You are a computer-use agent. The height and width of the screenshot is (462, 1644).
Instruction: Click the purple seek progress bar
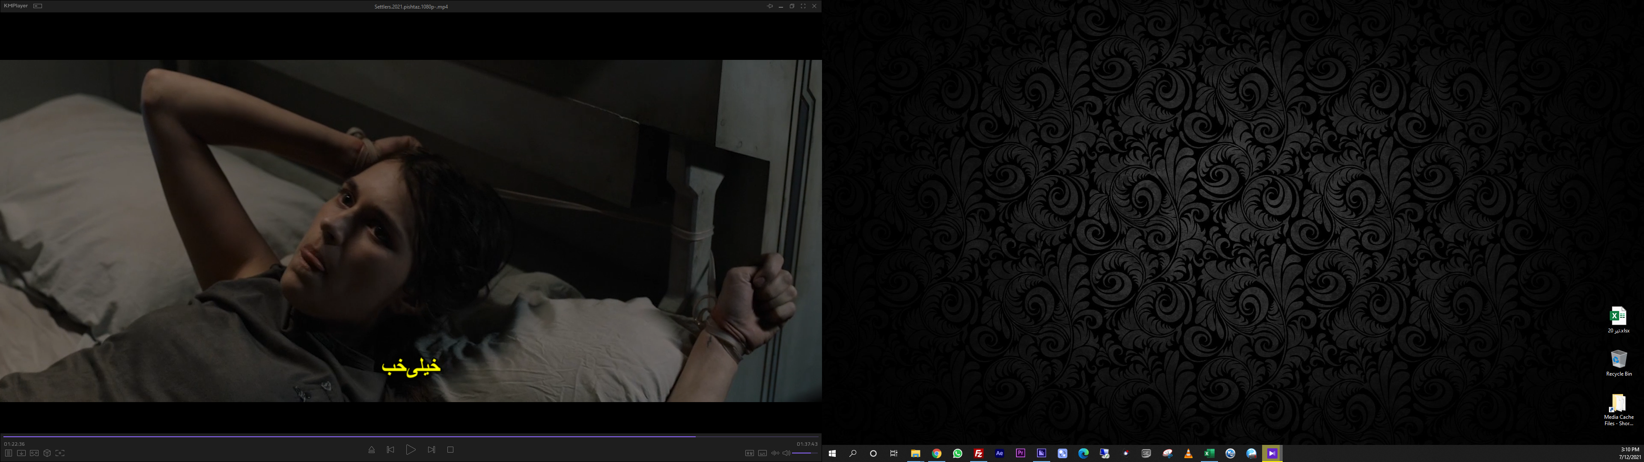pos(348,436)
